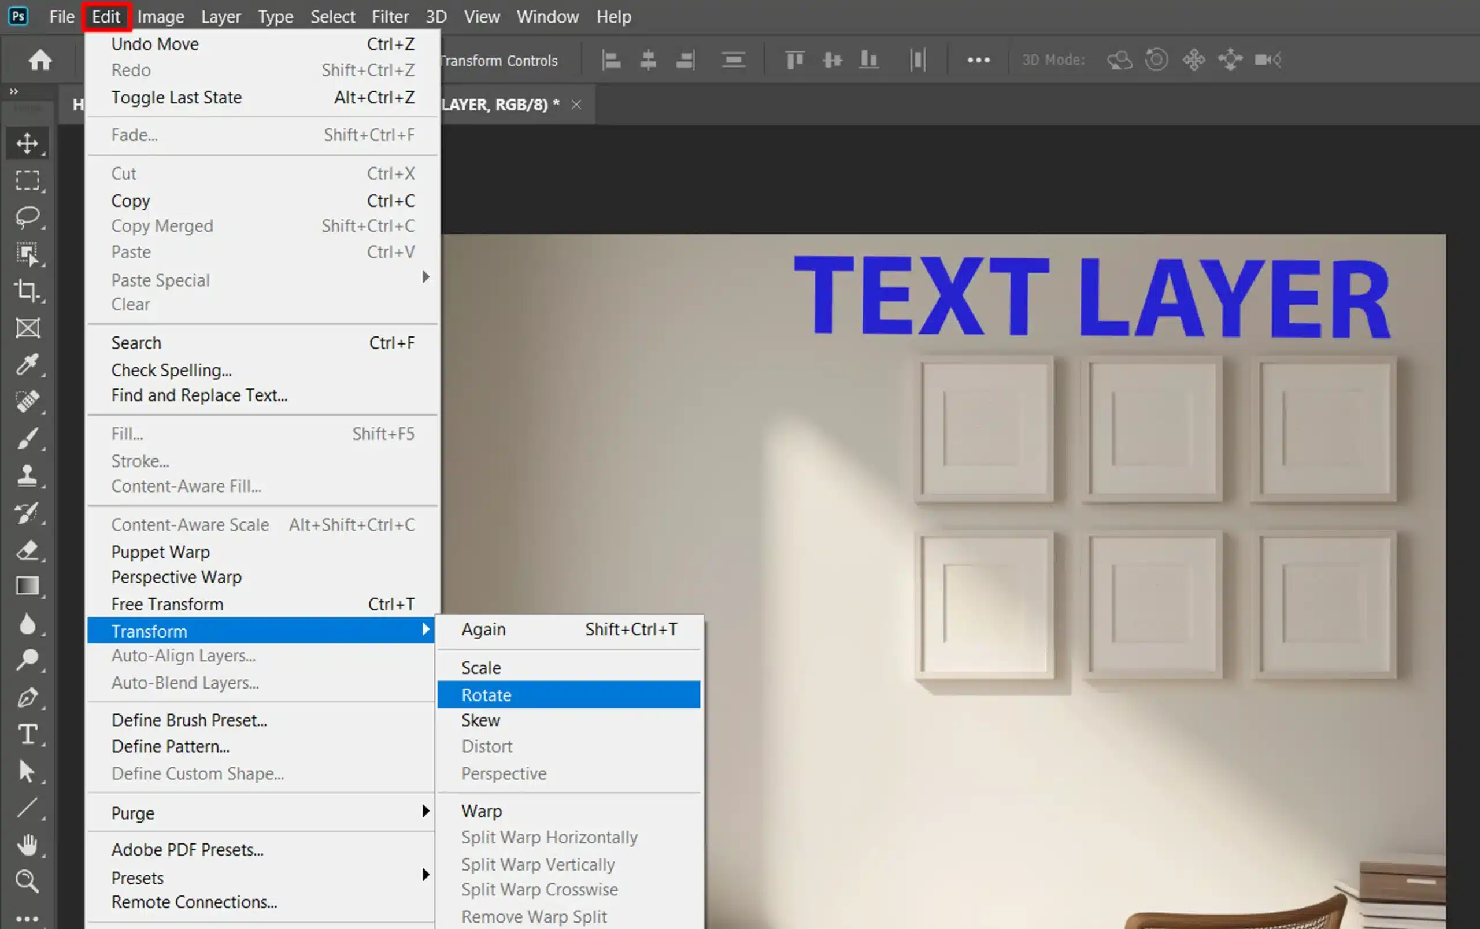The height and width of the screenshot is (929, 1480).
Task: Select the Zoom tool
Action: [x=27, y=882]
